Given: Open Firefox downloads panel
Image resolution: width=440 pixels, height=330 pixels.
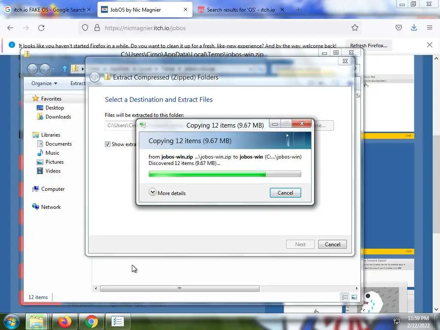Looking at the screenshot, I should [414, 27].
